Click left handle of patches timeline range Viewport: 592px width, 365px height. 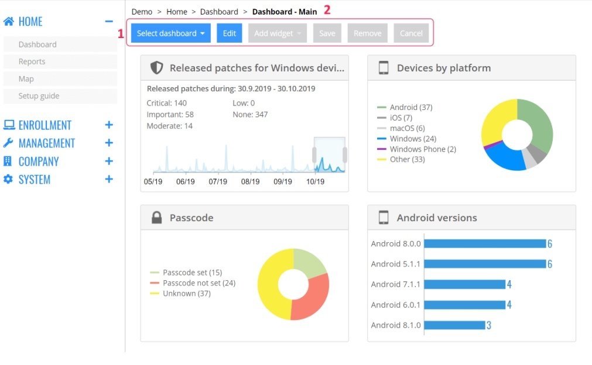(x=314, y=155)
